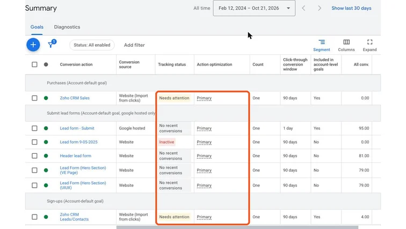Click Show last 30 days link

(351, 8)
